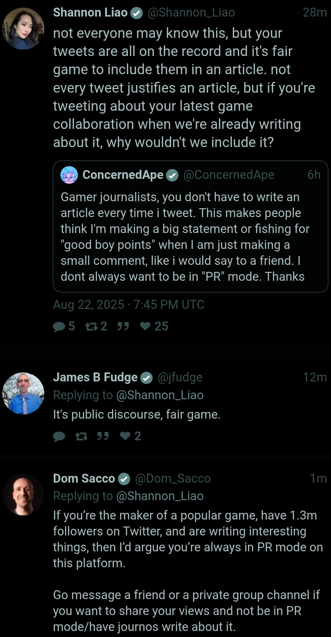Viewport: 331px width, 637px height.
Task: Open Dom Sacco's profile photo
Action: pos(23,494)
